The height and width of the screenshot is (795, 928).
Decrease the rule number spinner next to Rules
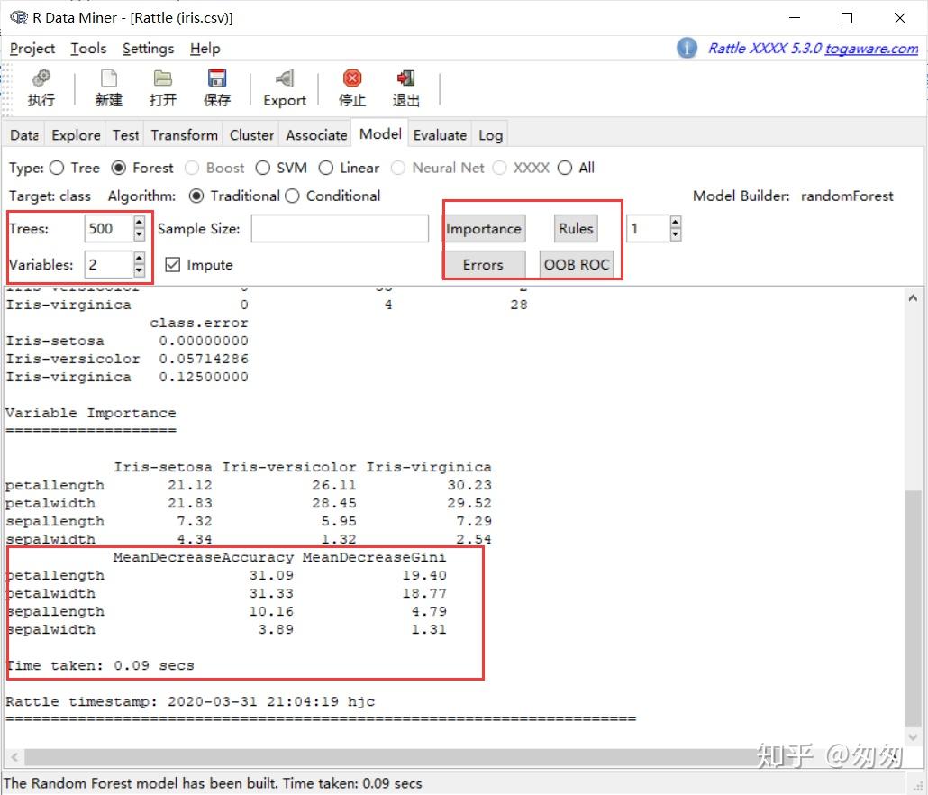point(676,235)
